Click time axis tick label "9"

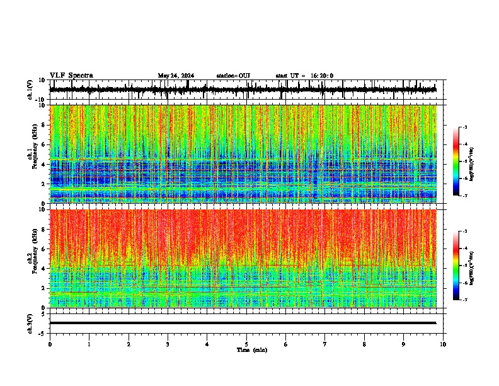(x=403, y=344)
